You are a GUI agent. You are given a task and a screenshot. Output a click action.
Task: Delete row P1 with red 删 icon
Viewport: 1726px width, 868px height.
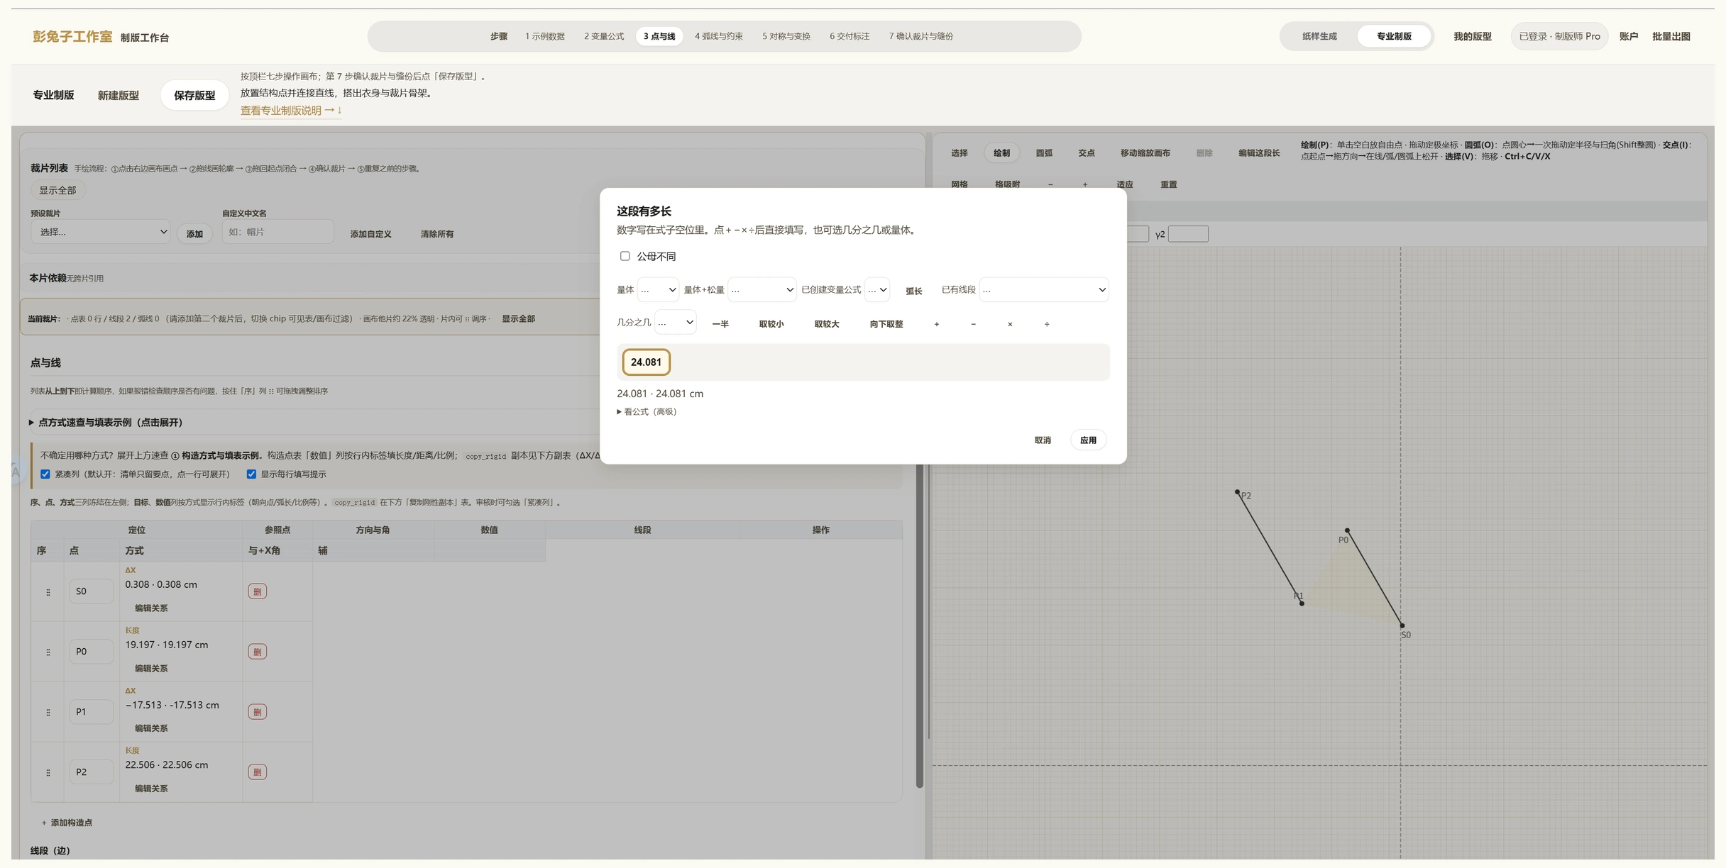pos(257,712)
